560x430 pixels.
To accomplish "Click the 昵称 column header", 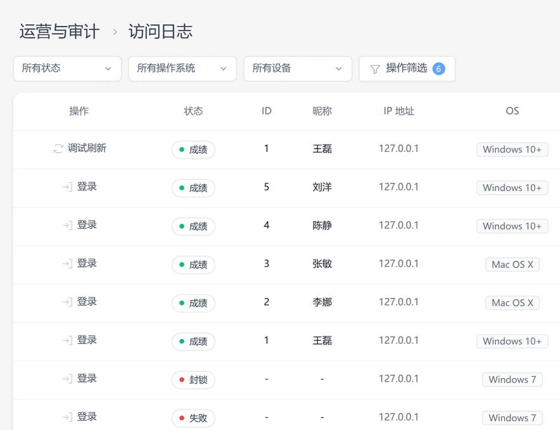I will tap(322, 111).
